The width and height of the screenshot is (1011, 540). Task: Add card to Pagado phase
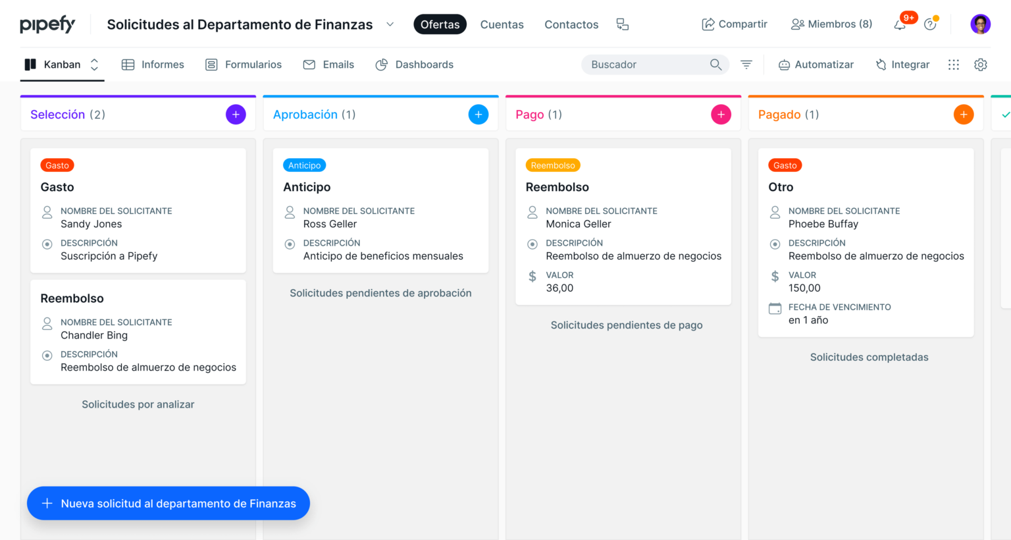(x=964, y=115)
